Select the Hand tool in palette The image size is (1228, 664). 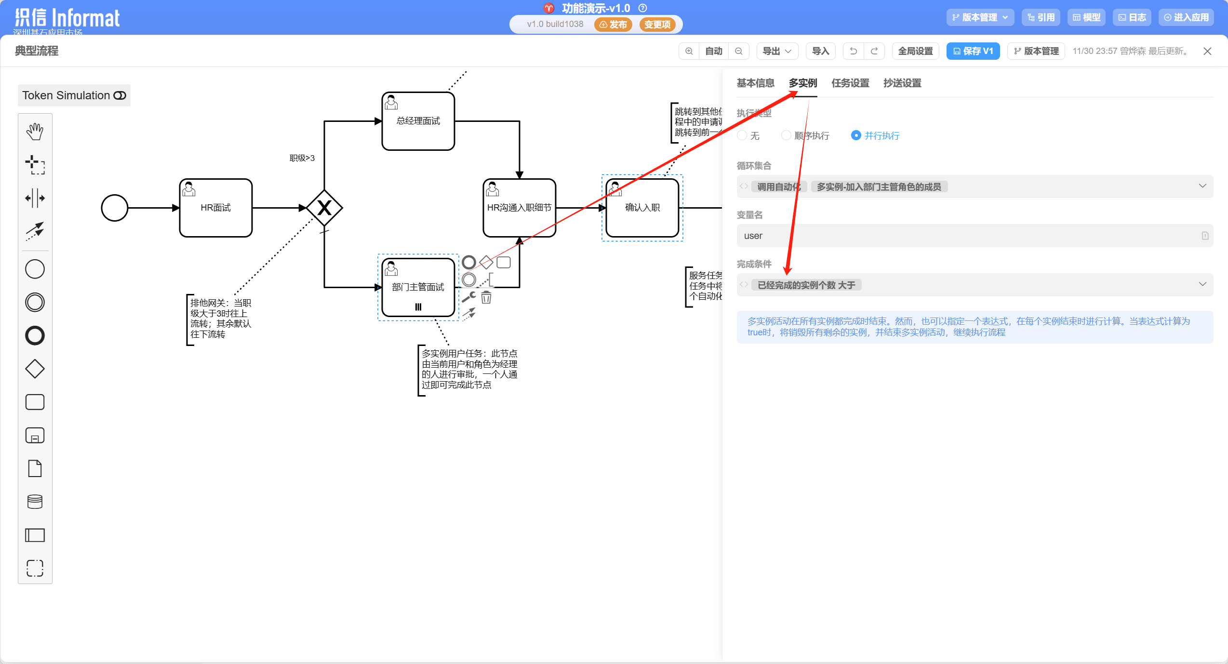(35, 132)
